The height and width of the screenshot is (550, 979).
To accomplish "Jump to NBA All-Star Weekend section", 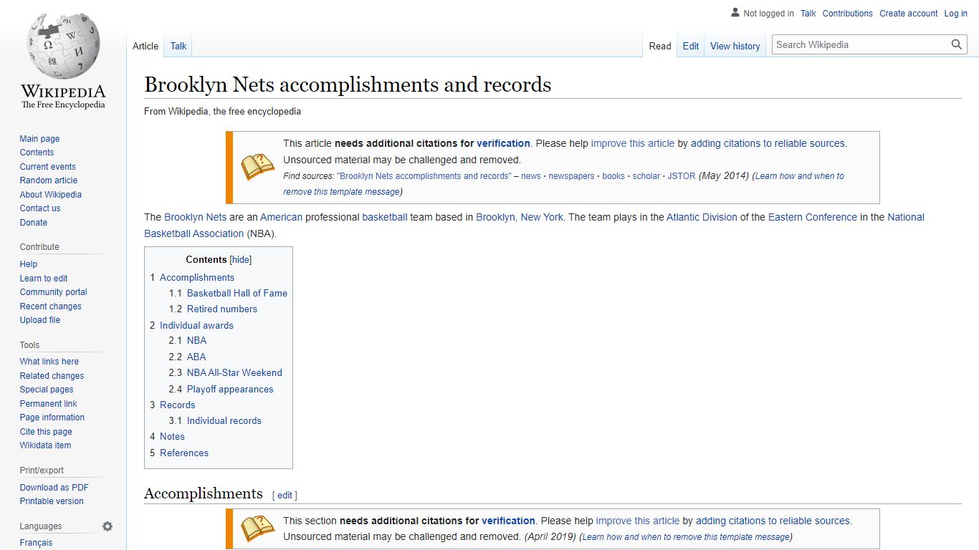I will 234,372.
